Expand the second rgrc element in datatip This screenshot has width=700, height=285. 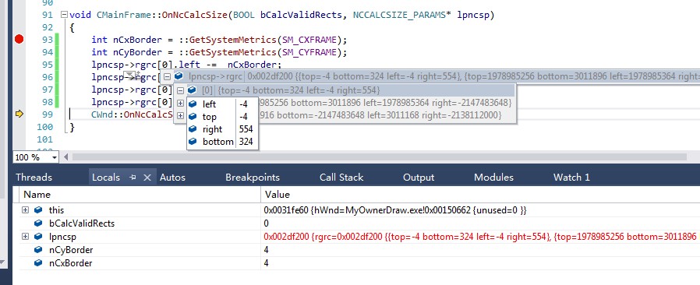(x=181, y=103)
